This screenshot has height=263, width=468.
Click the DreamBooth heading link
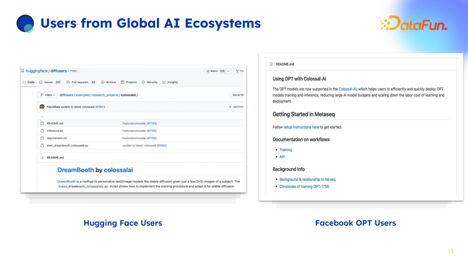[75, 170]
